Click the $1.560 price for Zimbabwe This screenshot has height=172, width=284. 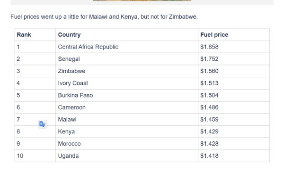coord(209,71)
